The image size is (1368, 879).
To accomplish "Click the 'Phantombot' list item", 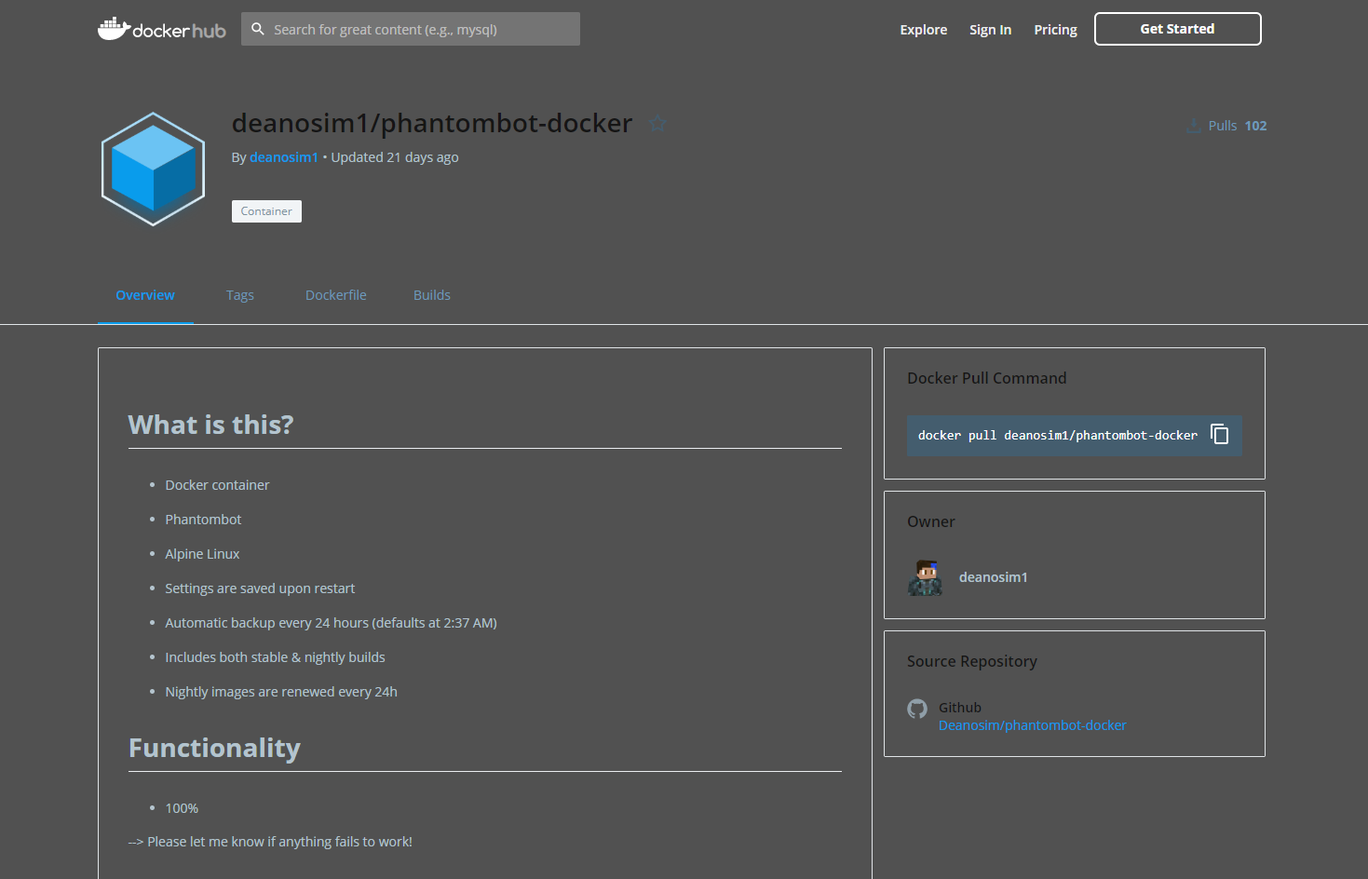I will click(x=203, y=520).
